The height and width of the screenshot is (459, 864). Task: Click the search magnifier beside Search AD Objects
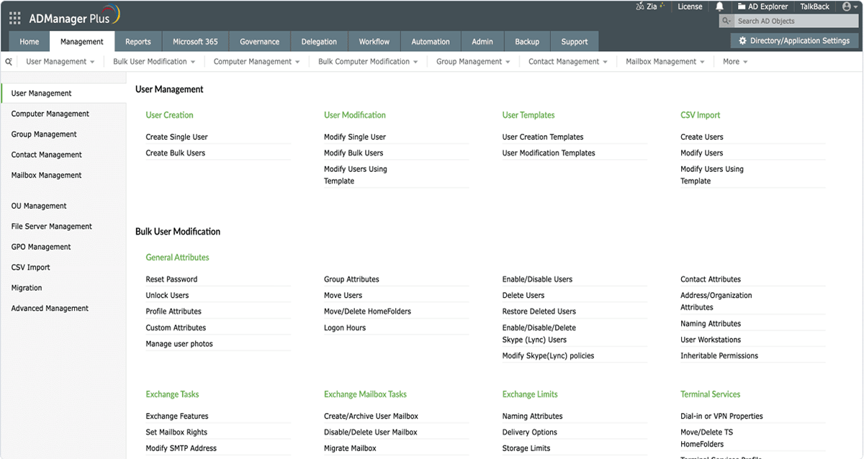tap(726, 22)
